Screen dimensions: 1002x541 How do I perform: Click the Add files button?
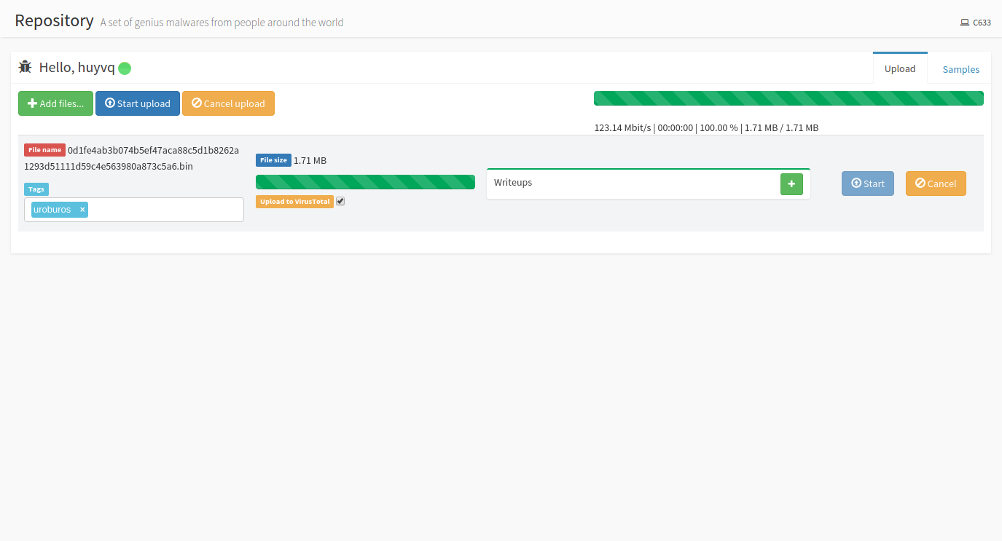click(x=55, y=103)
